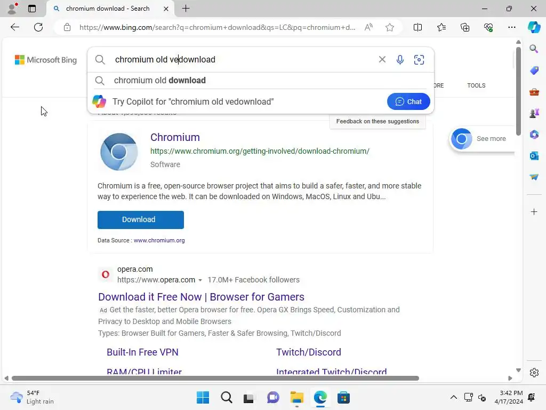Open chromium.org download-chromium URL
The height and width of the screenshot is (410, 546).
(x=260, y=151)
